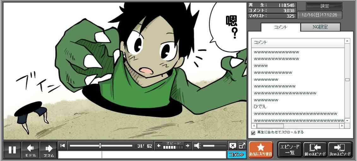
Task: Pause playback with the pause button
Action: 12,150
